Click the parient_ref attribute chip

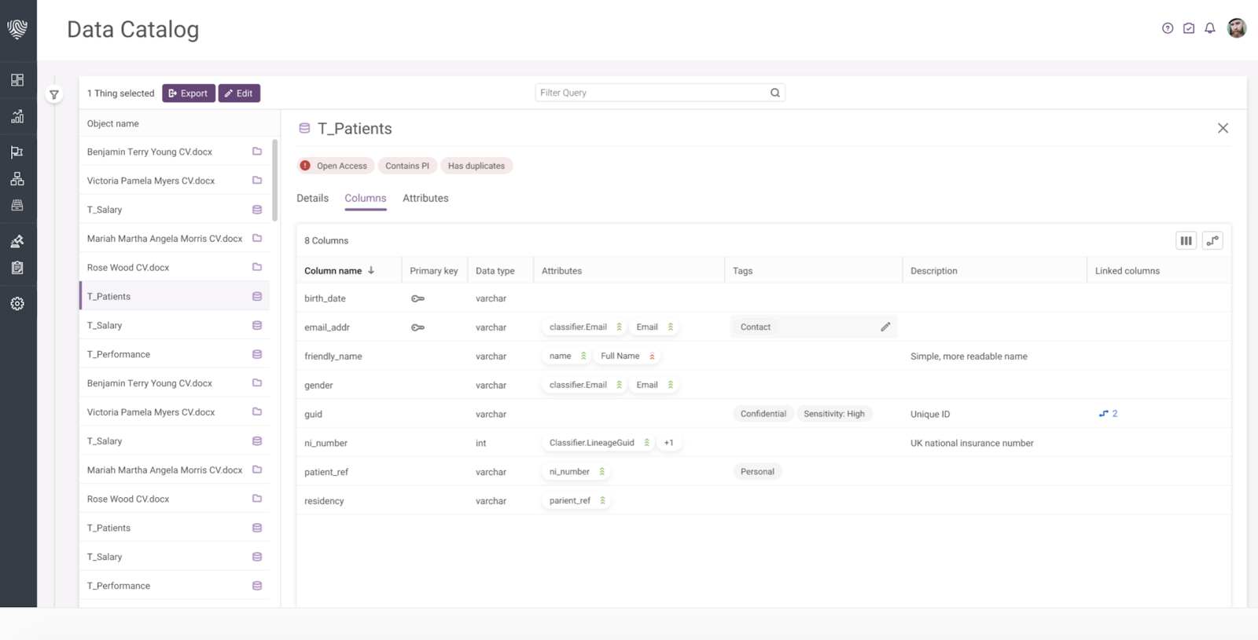pos(576,500)
